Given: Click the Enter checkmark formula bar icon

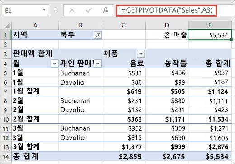Looking at the screenshot, I should (89, 10).
